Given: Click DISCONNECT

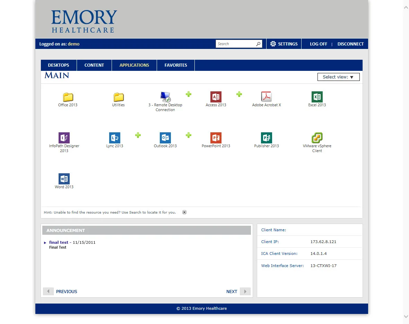Looking at the screenshot, I should [x=350, y=44].
